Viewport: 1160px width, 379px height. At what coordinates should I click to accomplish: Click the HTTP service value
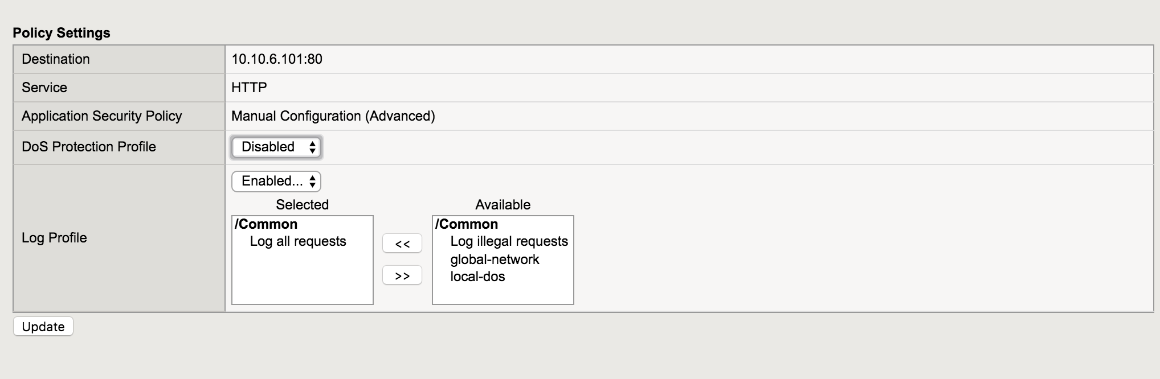[249, 88]
